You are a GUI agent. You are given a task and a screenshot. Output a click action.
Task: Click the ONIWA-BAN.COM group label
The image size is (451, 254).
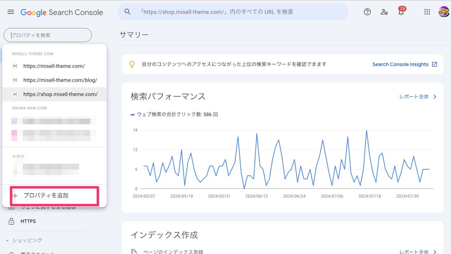coord(29,108)
